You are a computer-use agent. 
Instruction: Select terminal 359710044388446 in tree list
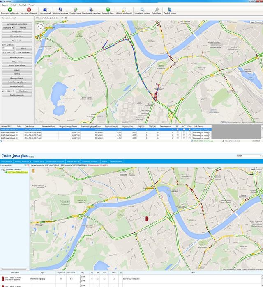(x=17, y=172)
